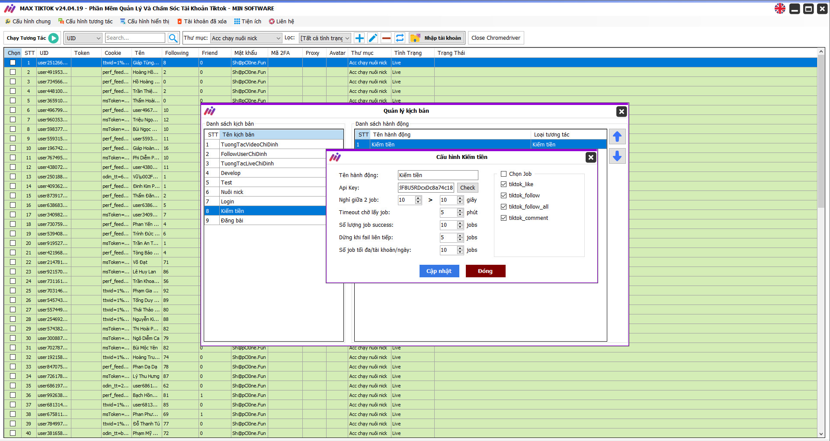The height and width of the screenshot is (441, 830).
Task: Click the blue plus add-folder icon
Action: (x=359, y=38)
